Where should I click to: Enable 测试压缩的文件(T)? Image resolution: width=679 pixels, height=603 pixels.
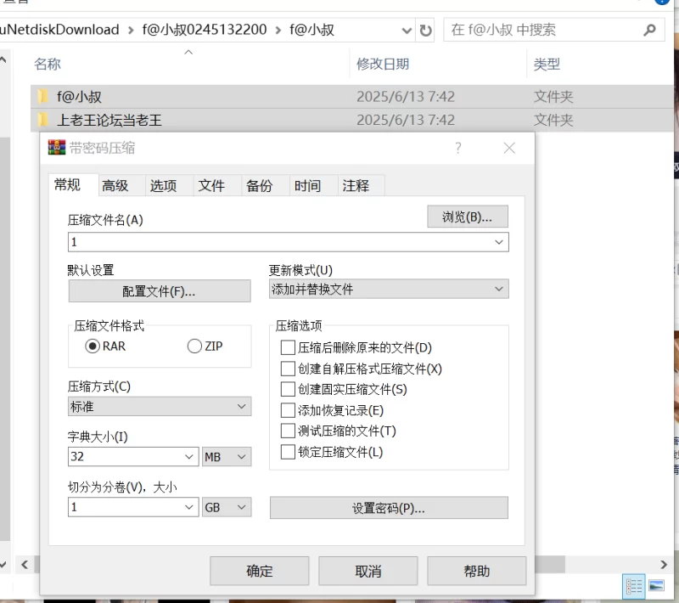[x=288, y=431]
